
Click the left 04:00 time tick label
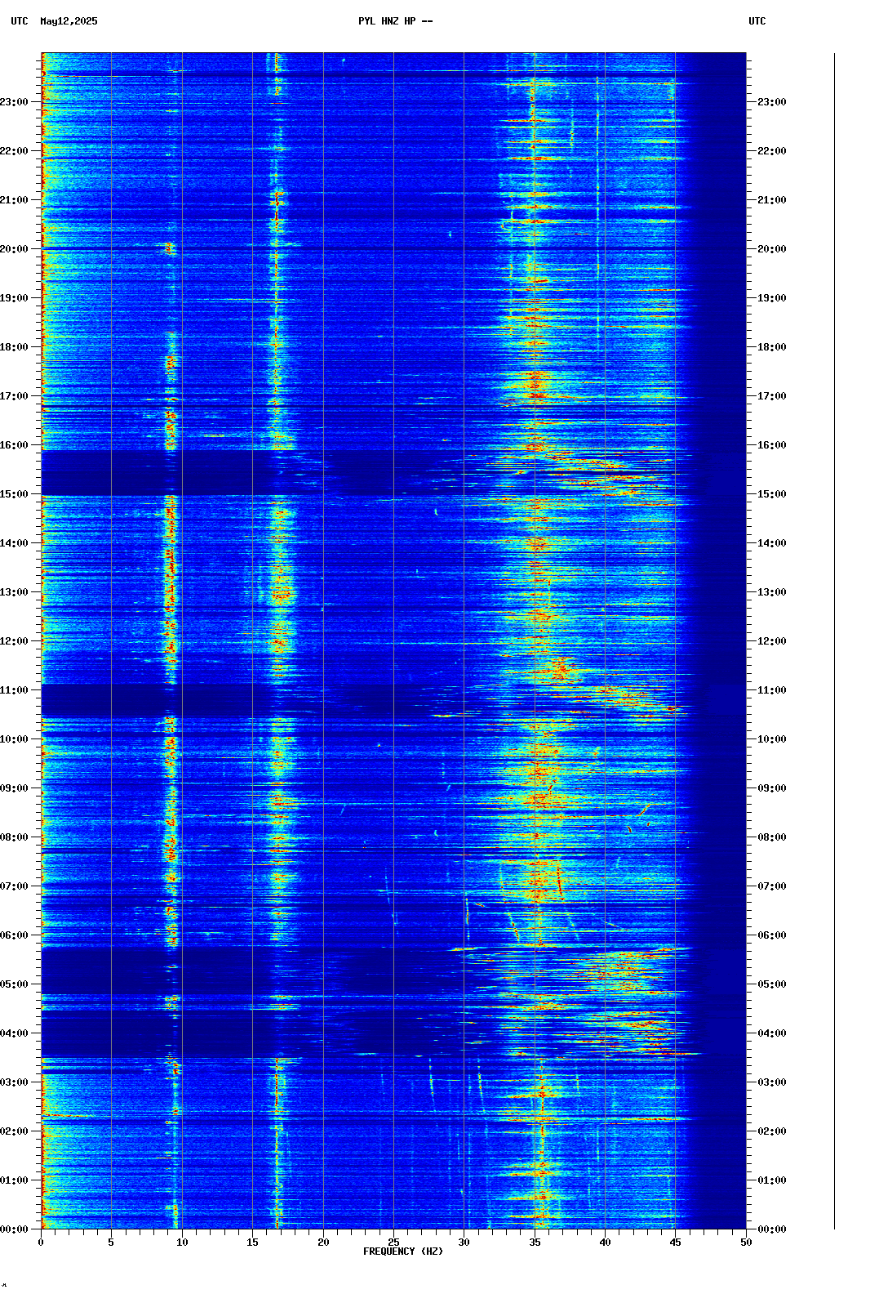click(14, 1033)
